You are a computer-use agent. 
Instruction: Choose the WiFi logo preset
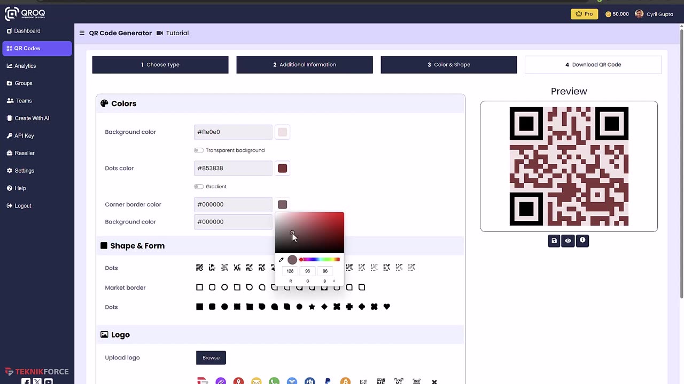292,381
